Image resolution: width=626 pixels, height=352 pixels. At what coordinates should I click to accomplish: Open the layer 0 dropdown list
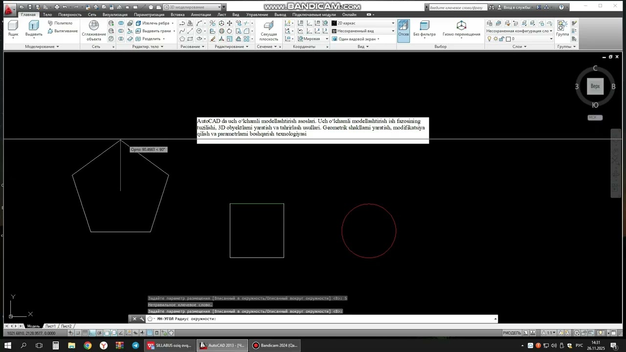point(520,39)
